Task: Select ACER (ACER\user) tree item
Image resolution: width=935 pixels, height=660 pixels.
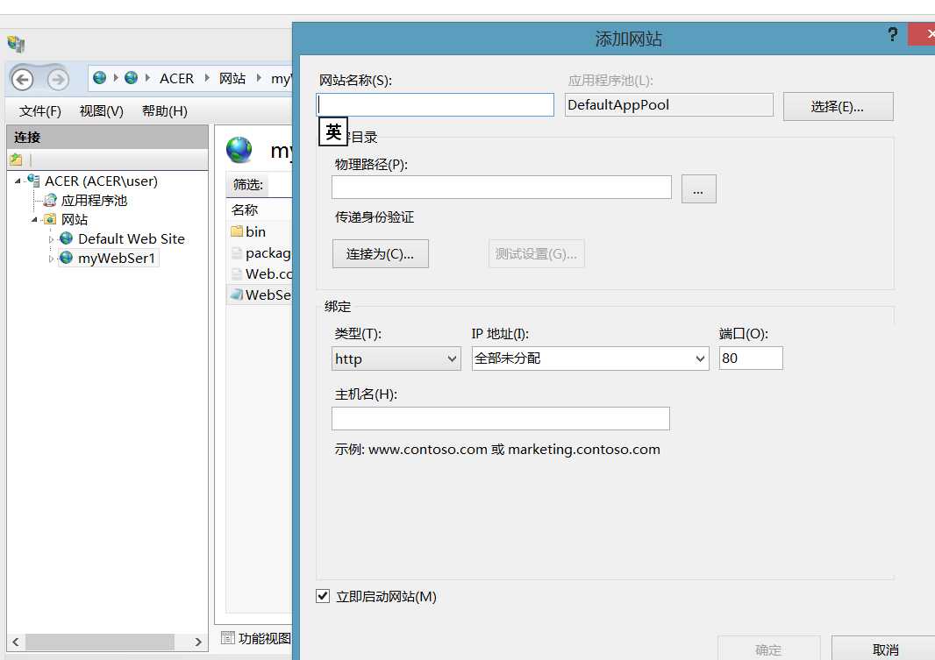Action: point(101,181)
